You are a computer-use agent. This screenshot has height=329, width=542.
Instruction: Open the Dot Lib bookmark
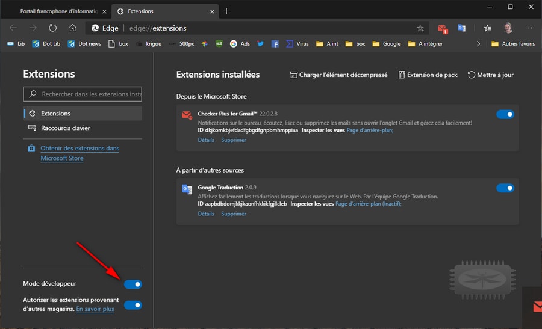pos(46,43)
